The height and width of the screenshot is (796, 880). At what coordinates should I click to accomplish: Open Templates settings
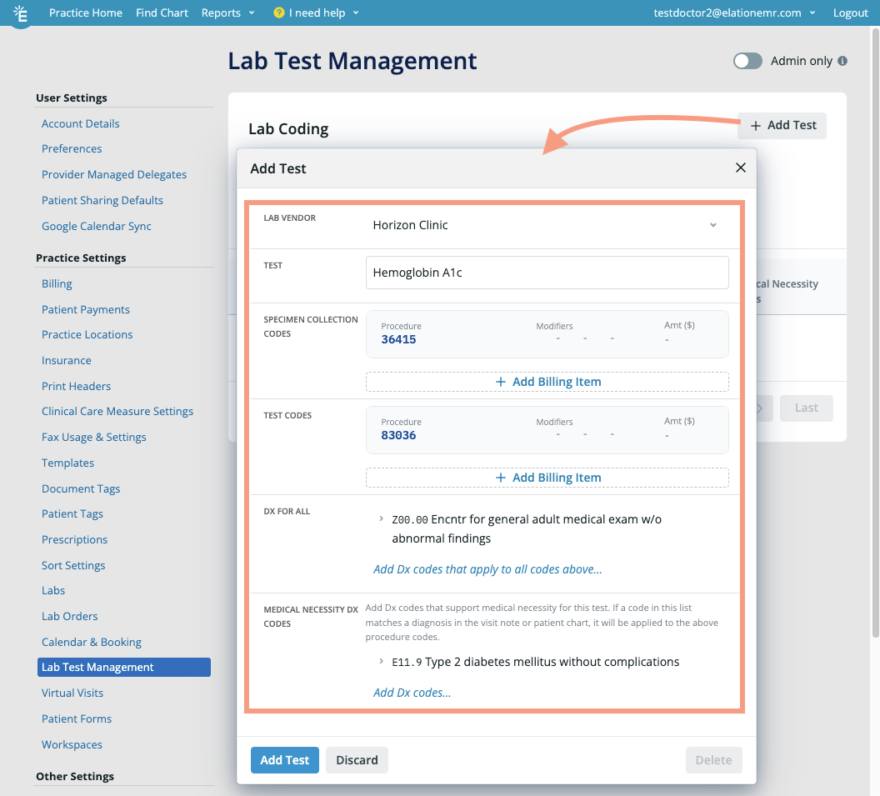[67, 463]
